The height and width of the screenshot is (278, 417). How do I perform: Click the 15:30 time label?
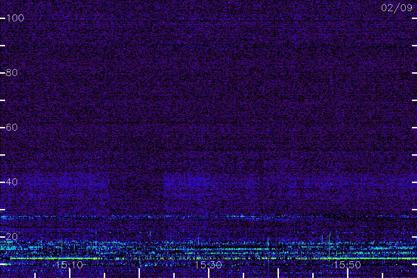click(208, 265)
